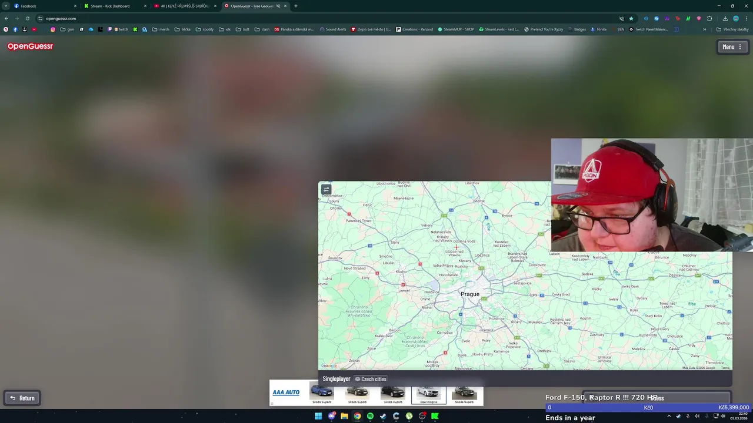The height and width of the screenshot is (423, 753).
Task: Open the Twitch Panel Maker bookmark
Action: click(x=648, y=29)
